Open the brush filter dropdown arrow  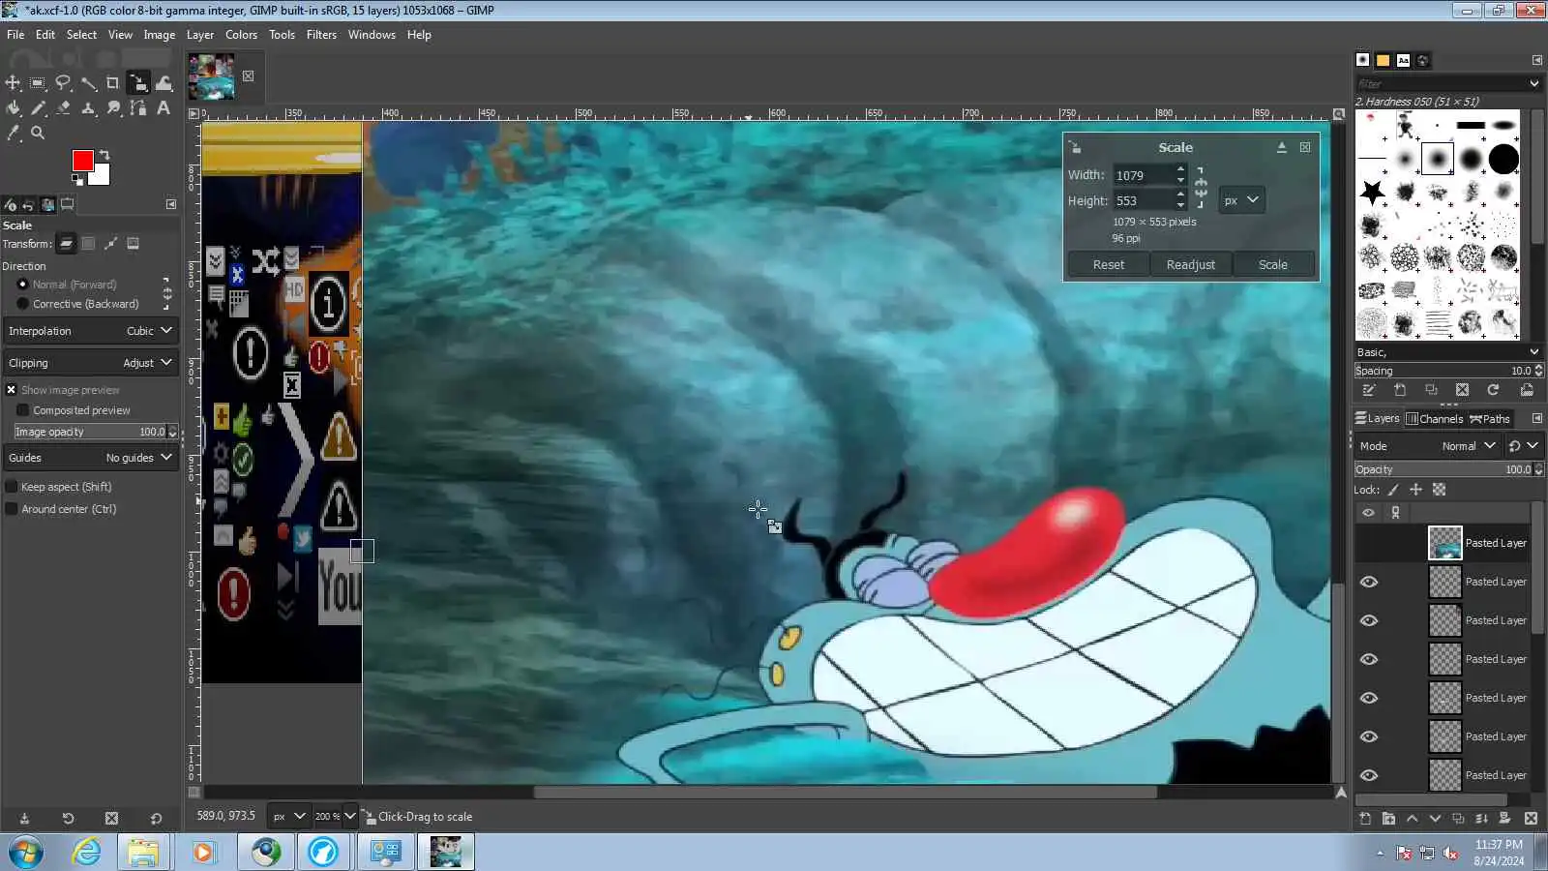pos(1533,84)
